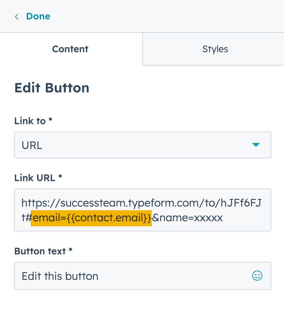Switch to the Styles tab
The width and height of the screenshot is (284, 314).
click(x=215, y=49)
